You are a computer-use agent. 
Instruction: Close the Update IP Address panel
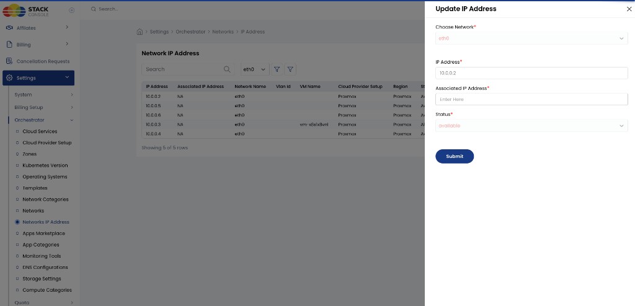click(629, 9)
